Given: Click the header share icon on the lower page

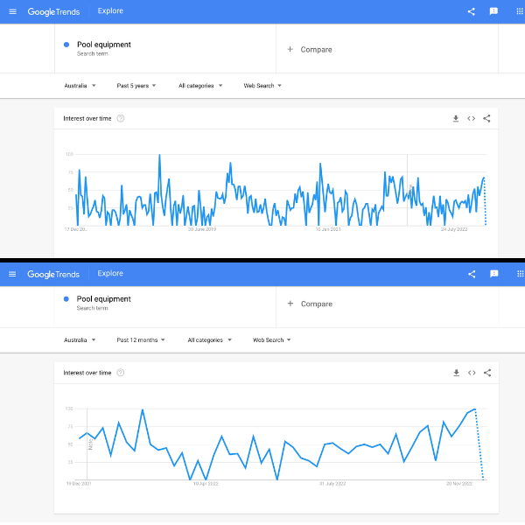Looking at the screenshot, I should pyautogui.click(x=472, y=274).
